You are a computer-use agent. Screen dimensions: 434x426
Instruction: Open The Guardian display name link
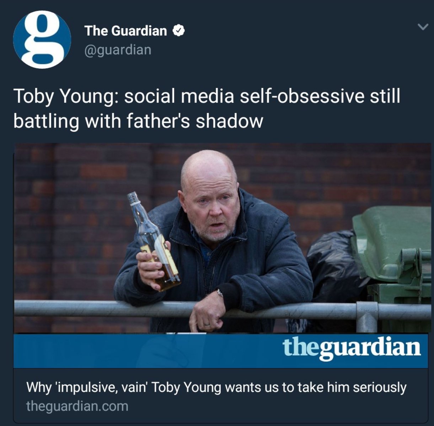click(125, 31)
